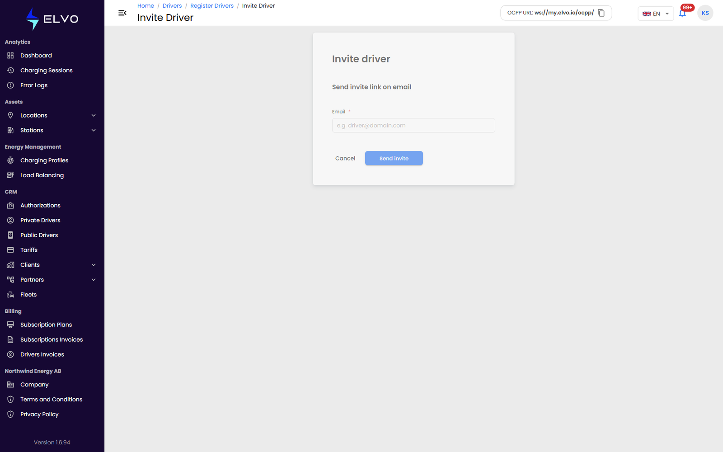Click the Home breadcrumb link
723x452 pixels.
pos(146,6)
